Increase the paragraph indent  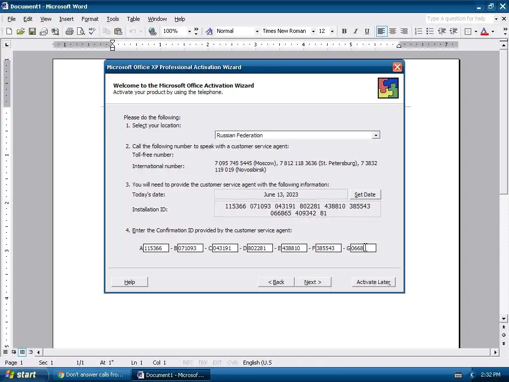coord(453,31)
